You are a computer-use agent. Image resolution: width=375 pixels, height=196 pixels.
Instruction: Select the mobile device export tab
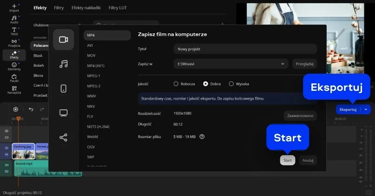[x=64, y=89]
